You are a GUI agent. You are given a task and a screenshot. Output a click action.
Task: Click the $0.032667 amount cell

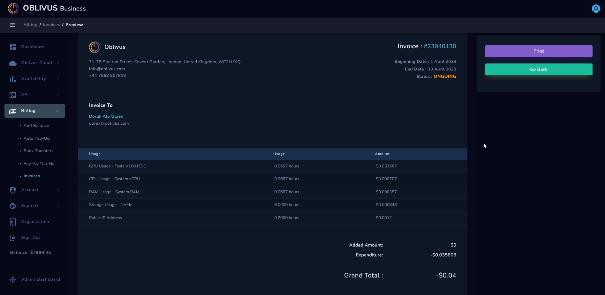point(386,166)
